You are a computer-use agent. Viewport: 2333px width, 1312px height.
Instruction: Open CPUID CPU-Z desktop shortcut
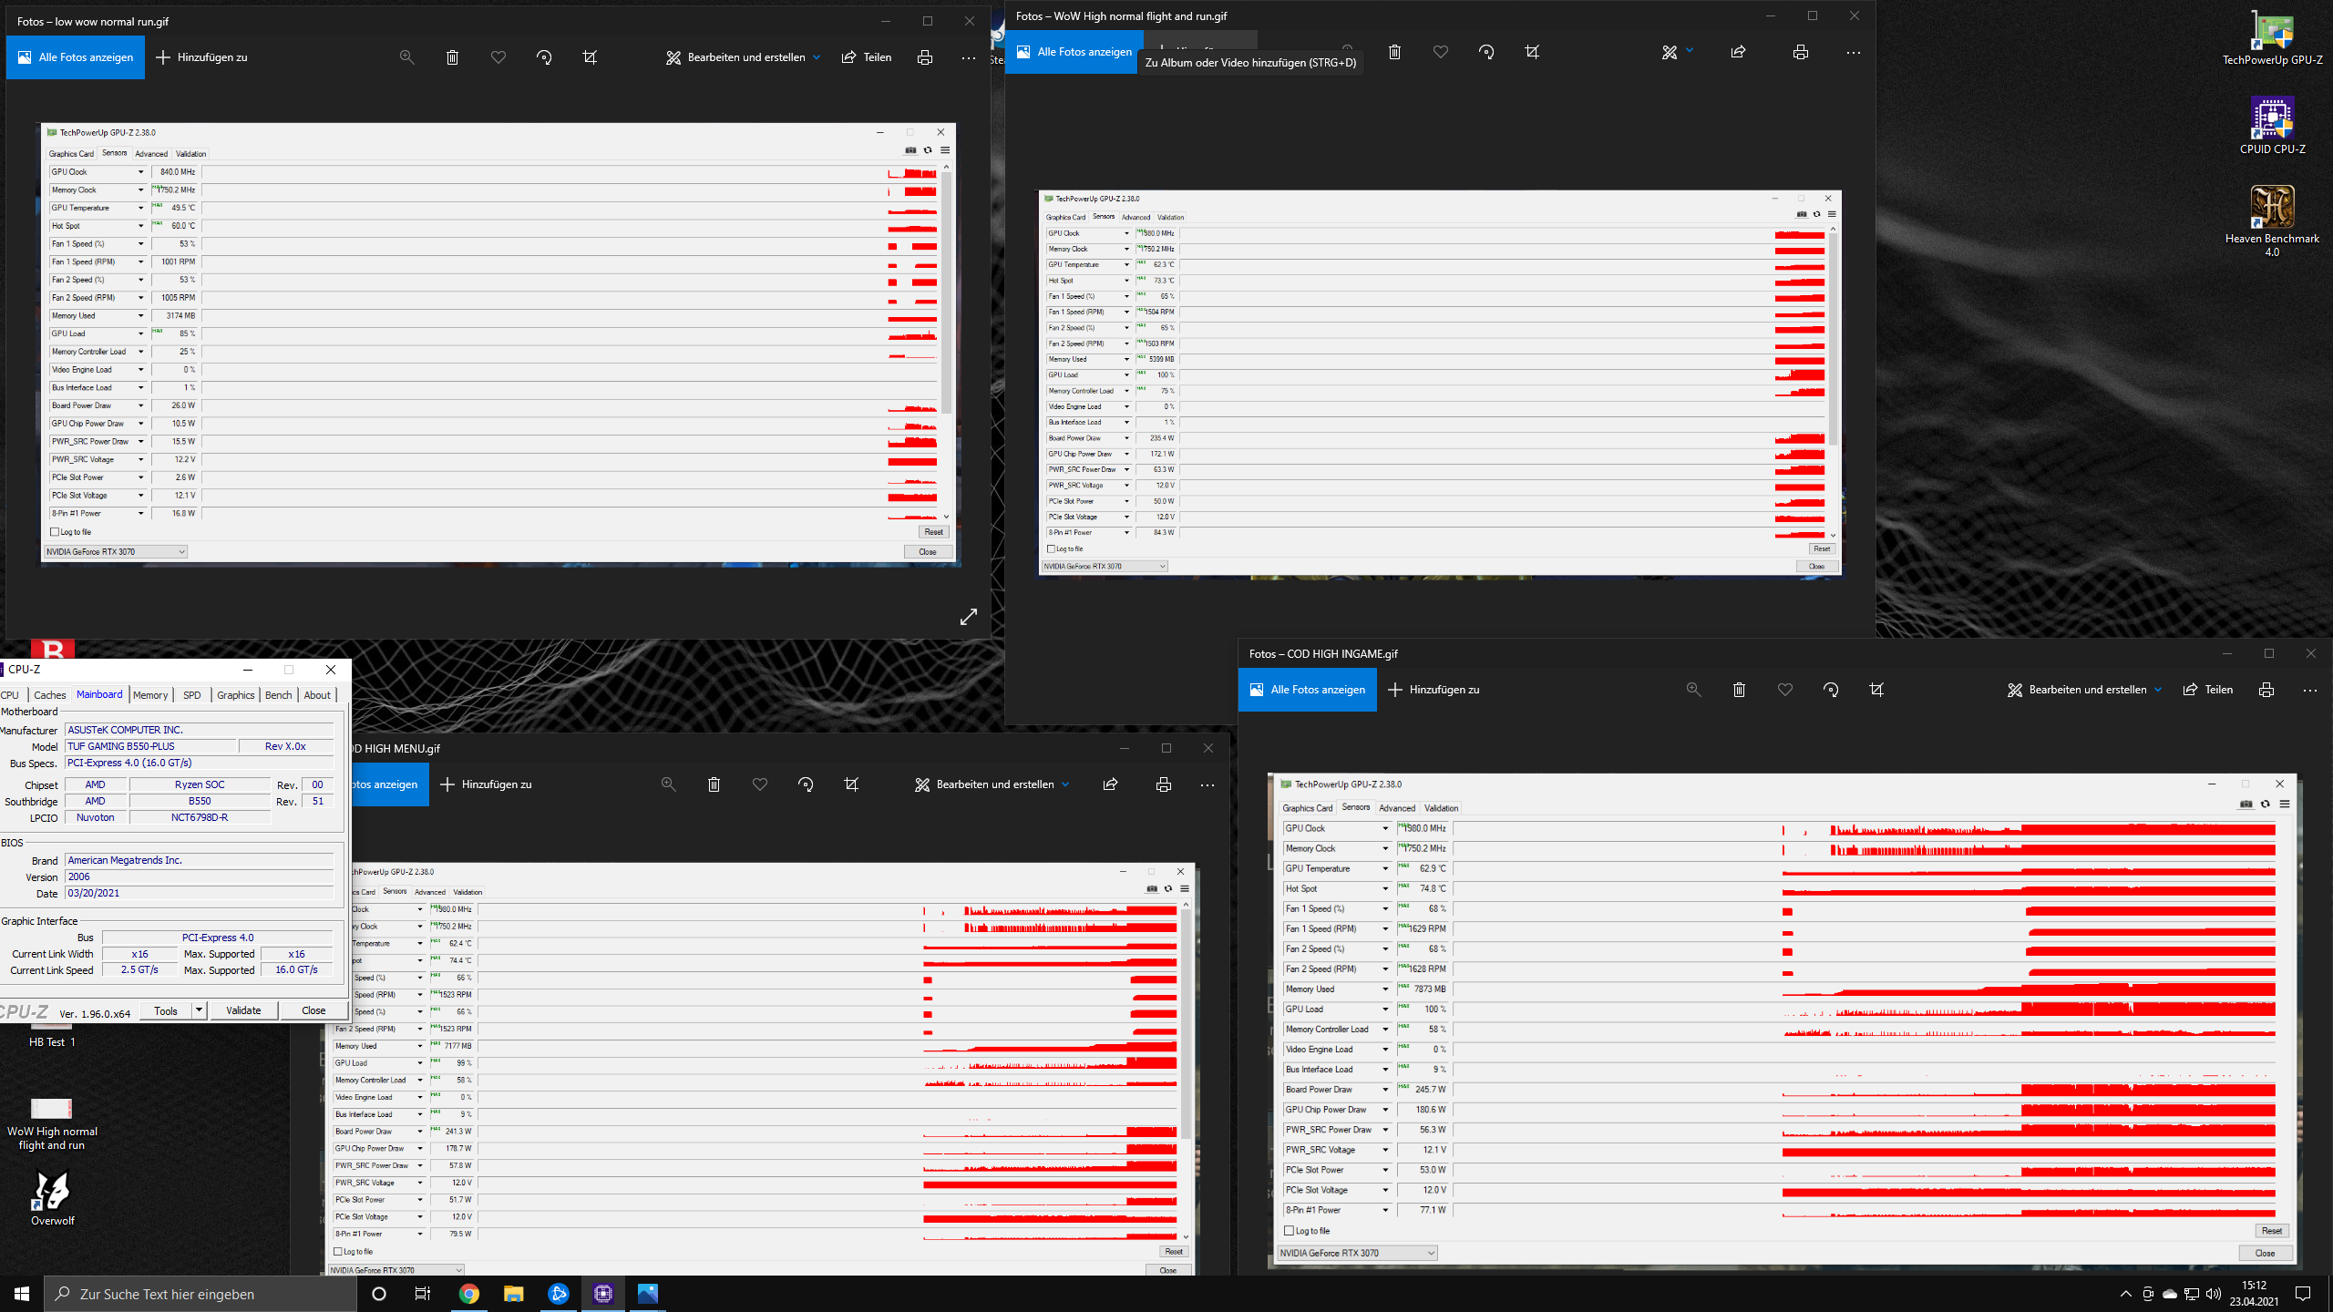2272,126
